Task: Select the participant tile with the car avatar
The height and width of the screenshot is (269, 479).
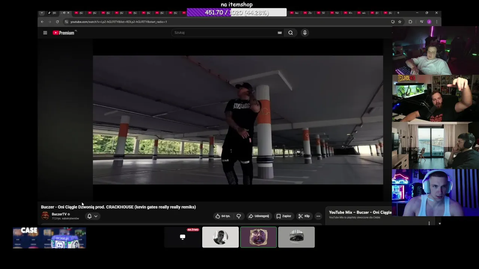Action: coord(296,237)
